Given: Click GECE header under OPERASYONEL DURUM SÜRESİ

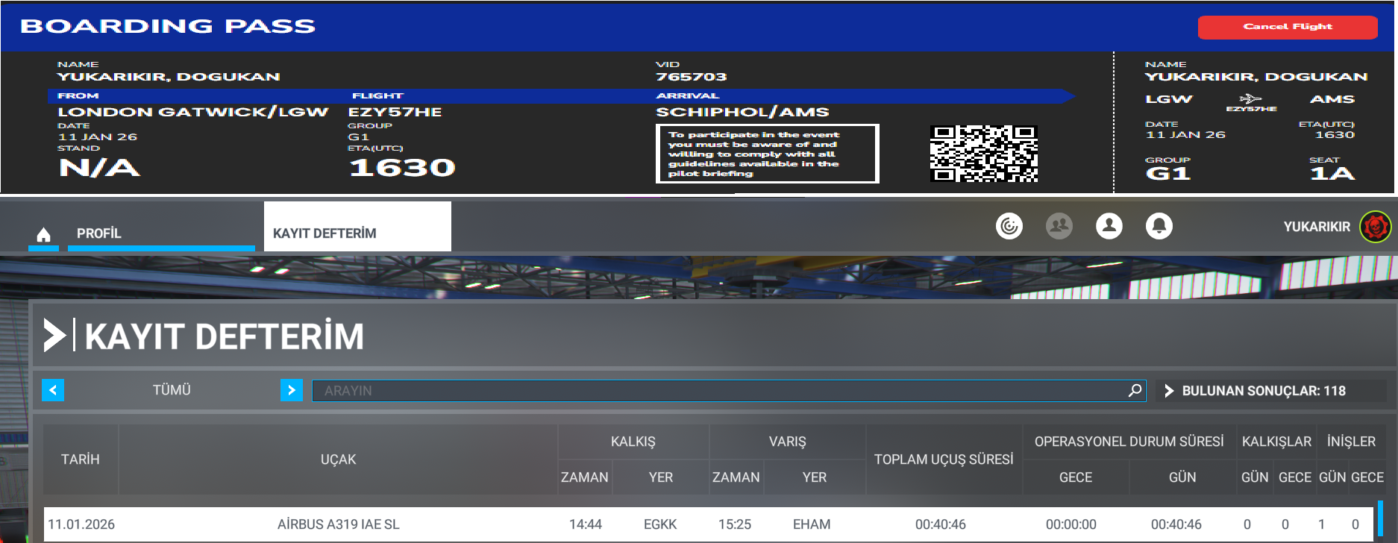Looking at the screenshot, I should pyautogui.click(x=1076, y=477).
